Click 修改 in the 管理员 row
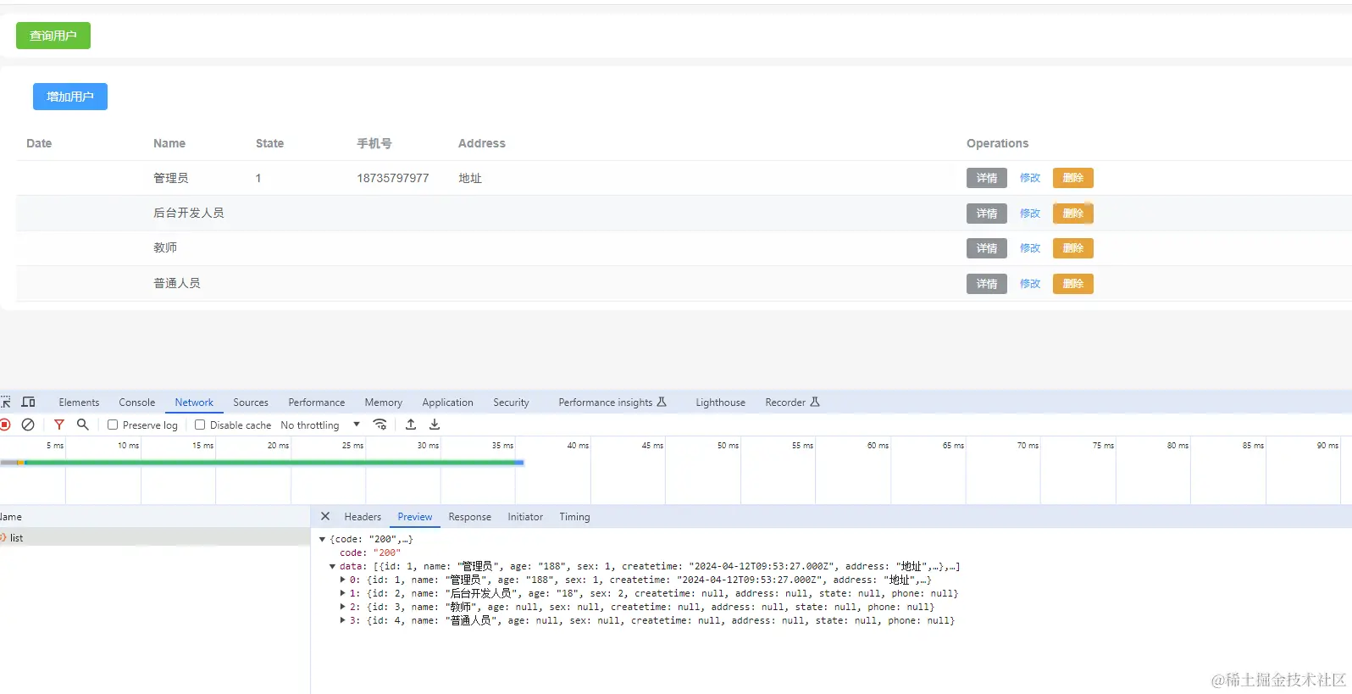1352x694 pixels. click(x=1030, y=178)
